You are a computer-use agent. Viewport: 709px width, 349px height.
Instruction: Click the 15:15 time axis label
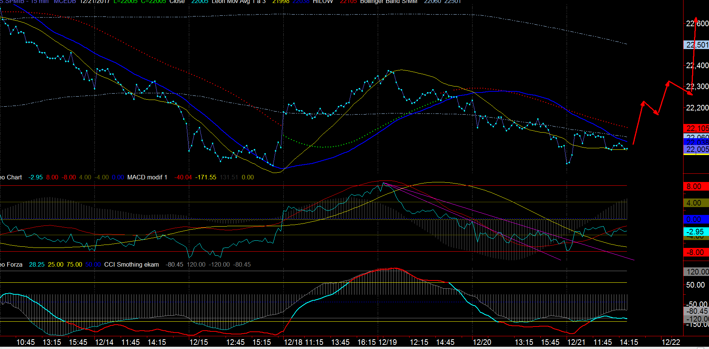coord(262,342)
